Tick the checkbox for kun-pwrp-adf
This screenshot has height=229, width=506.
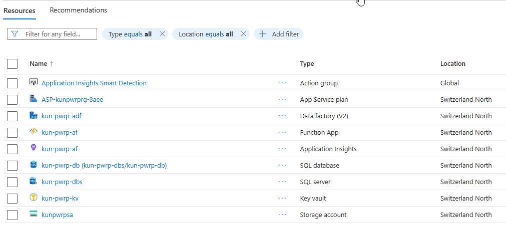click(x=13, y=116)
